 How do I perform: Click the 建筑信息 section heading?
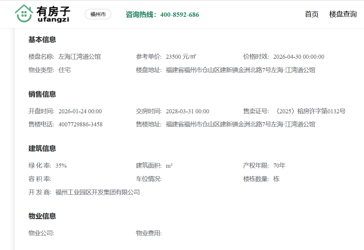[42, 149]
